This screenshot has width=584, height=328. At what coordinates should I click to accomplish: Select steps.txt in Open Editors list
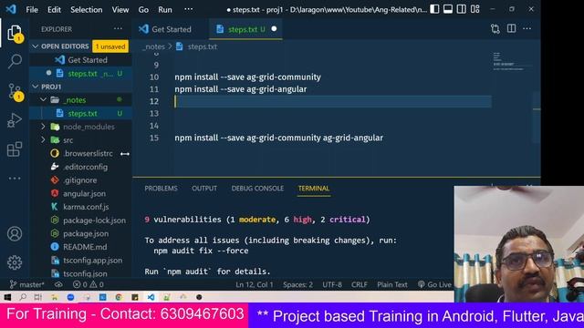(80, 74)
